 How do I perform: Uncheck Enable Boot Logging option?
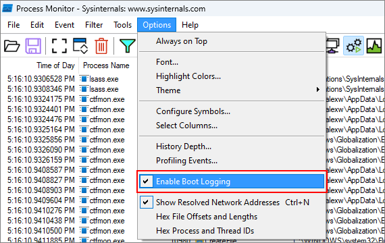[232, 182]
